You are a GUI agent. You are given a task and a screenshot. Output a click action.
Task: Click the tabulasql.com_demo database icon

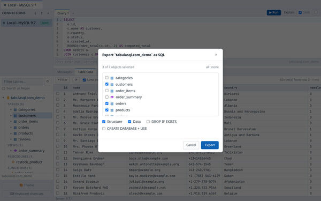click(x=8, y=98)
